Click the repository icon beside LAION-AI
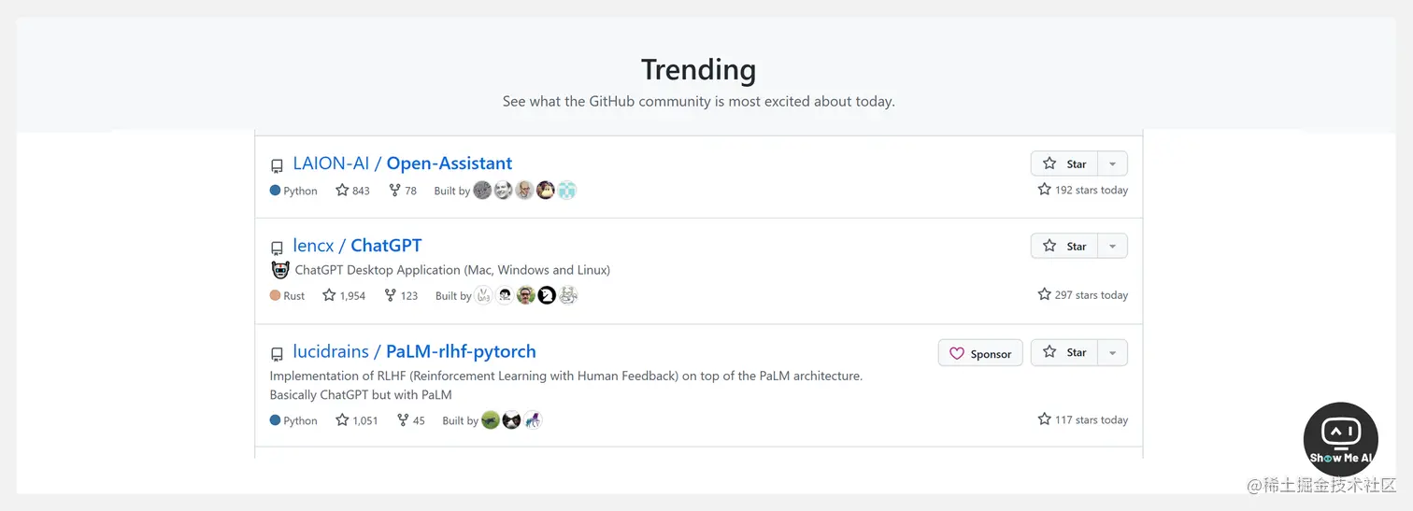Screen dimensions: 1413x511 pyautogui.click(x=277, y=165)
